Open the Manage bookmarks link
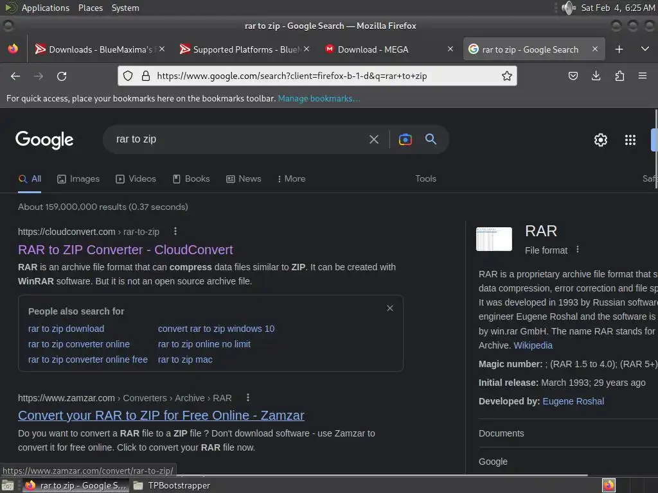The image size is (658, 493). (x=319, y=98)
